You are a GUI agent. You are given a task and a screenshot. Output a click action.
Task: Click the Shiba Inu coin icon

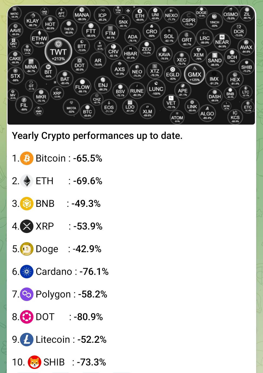(x=35, y=362)
